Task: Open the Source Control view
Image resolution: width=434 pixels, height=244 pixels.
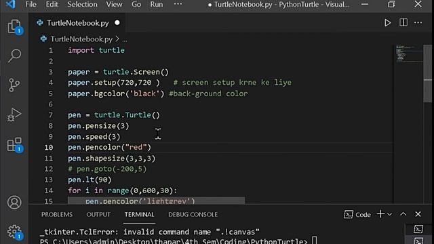Action: (x=14, y=85)
